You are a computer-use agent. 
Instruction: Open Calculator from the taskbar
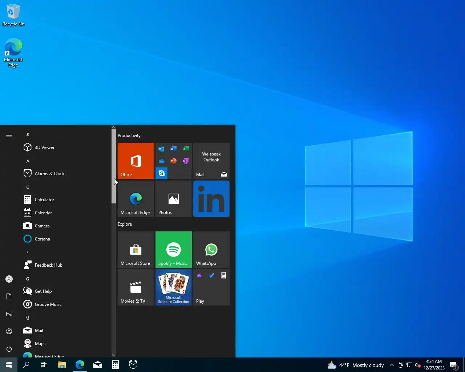pos(116,365)
